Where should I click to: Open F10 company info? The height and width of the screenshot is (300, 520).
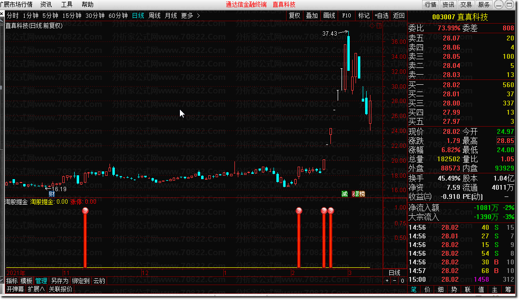point(346,15)
